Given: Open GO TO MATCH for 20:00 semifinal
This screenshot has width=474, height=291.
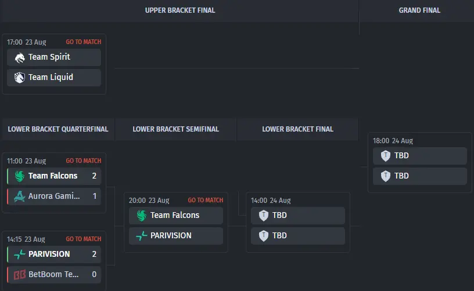Looking at the screenshot, I should coord(206,200).
